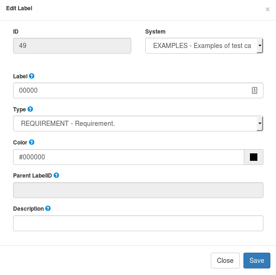
Task: Click the Color hex value input field
Action: tap(128, 157)
